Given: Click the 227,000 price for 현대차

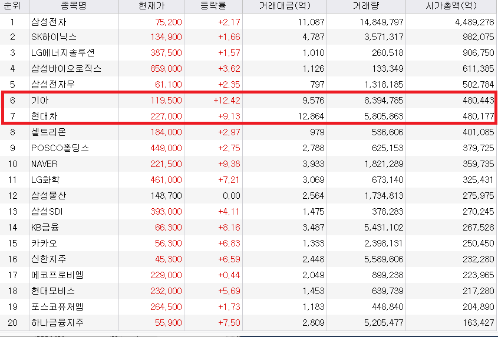Looking at the screenshot, I should tap(166, 116).
